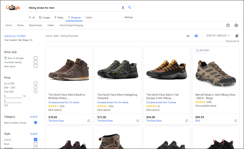Check the Available nearby filter
The height and width of the screenshot is (149, 244).
[x=35, y=62]
